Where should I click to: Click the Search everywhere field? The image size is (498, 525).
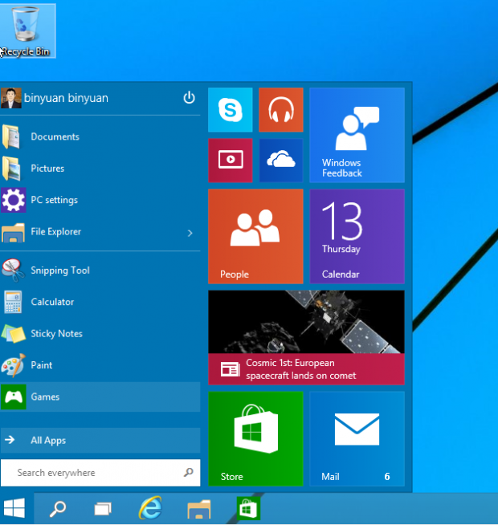(x=100, y=473)
